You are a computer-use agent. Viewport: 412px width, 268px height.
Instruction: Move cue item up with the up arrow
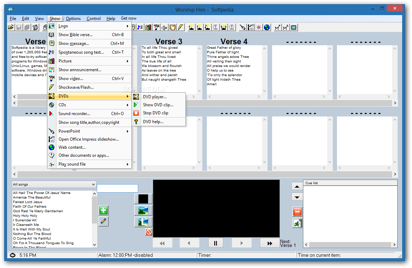tap(297, 187)
